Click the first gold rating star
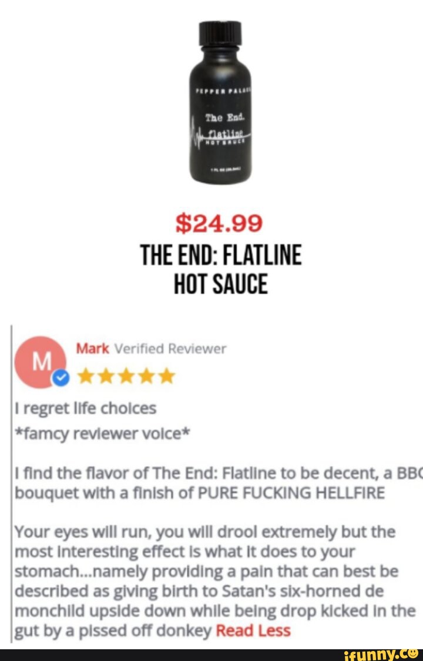Image resolution: width=423 pixels, height=661 pixels. pos(86,375)
